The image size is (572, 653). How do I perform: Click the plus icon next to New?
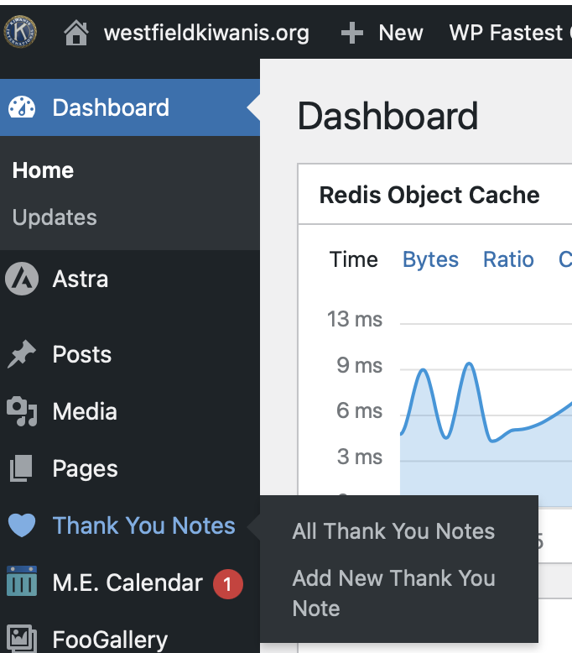point(352,34)
